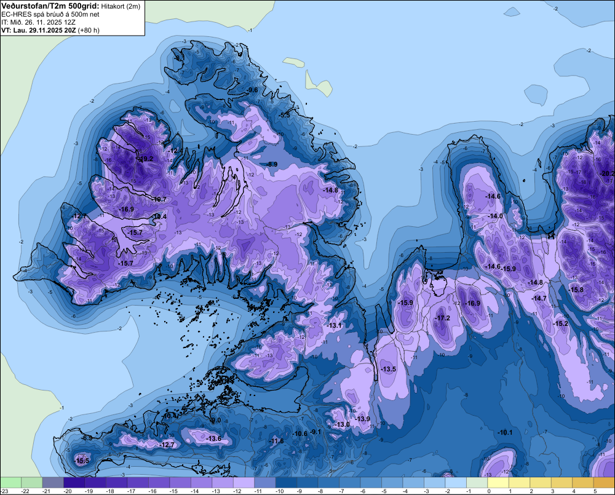Image resolution: width=615 pixels, height=495 pixels.
Task: Select the "EC-HRES spá brúuð á 500m net" line
Action: 50,14
